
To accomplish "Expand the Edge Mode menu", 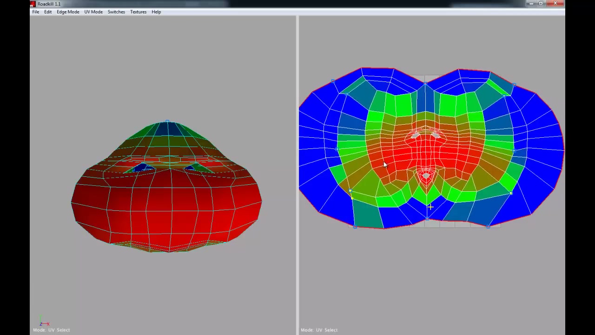I will (x=68, y=12).
